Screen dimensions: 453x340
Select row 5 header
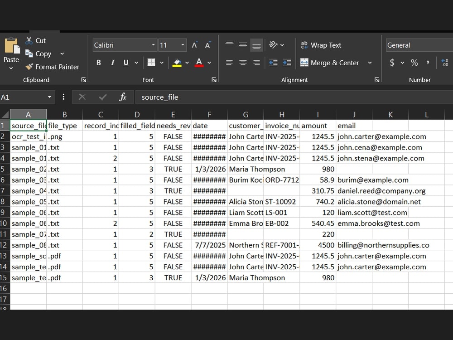[x=5, y=169]
